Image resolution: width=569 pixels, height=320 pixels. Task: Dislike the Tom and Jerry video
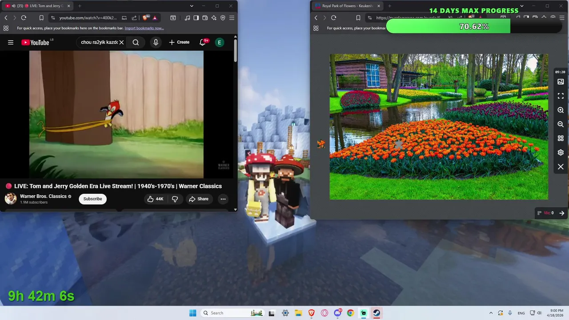175,199
